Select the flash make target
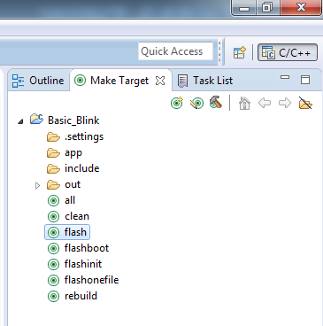Screen dimensions: 323x326 coord(67,232)
